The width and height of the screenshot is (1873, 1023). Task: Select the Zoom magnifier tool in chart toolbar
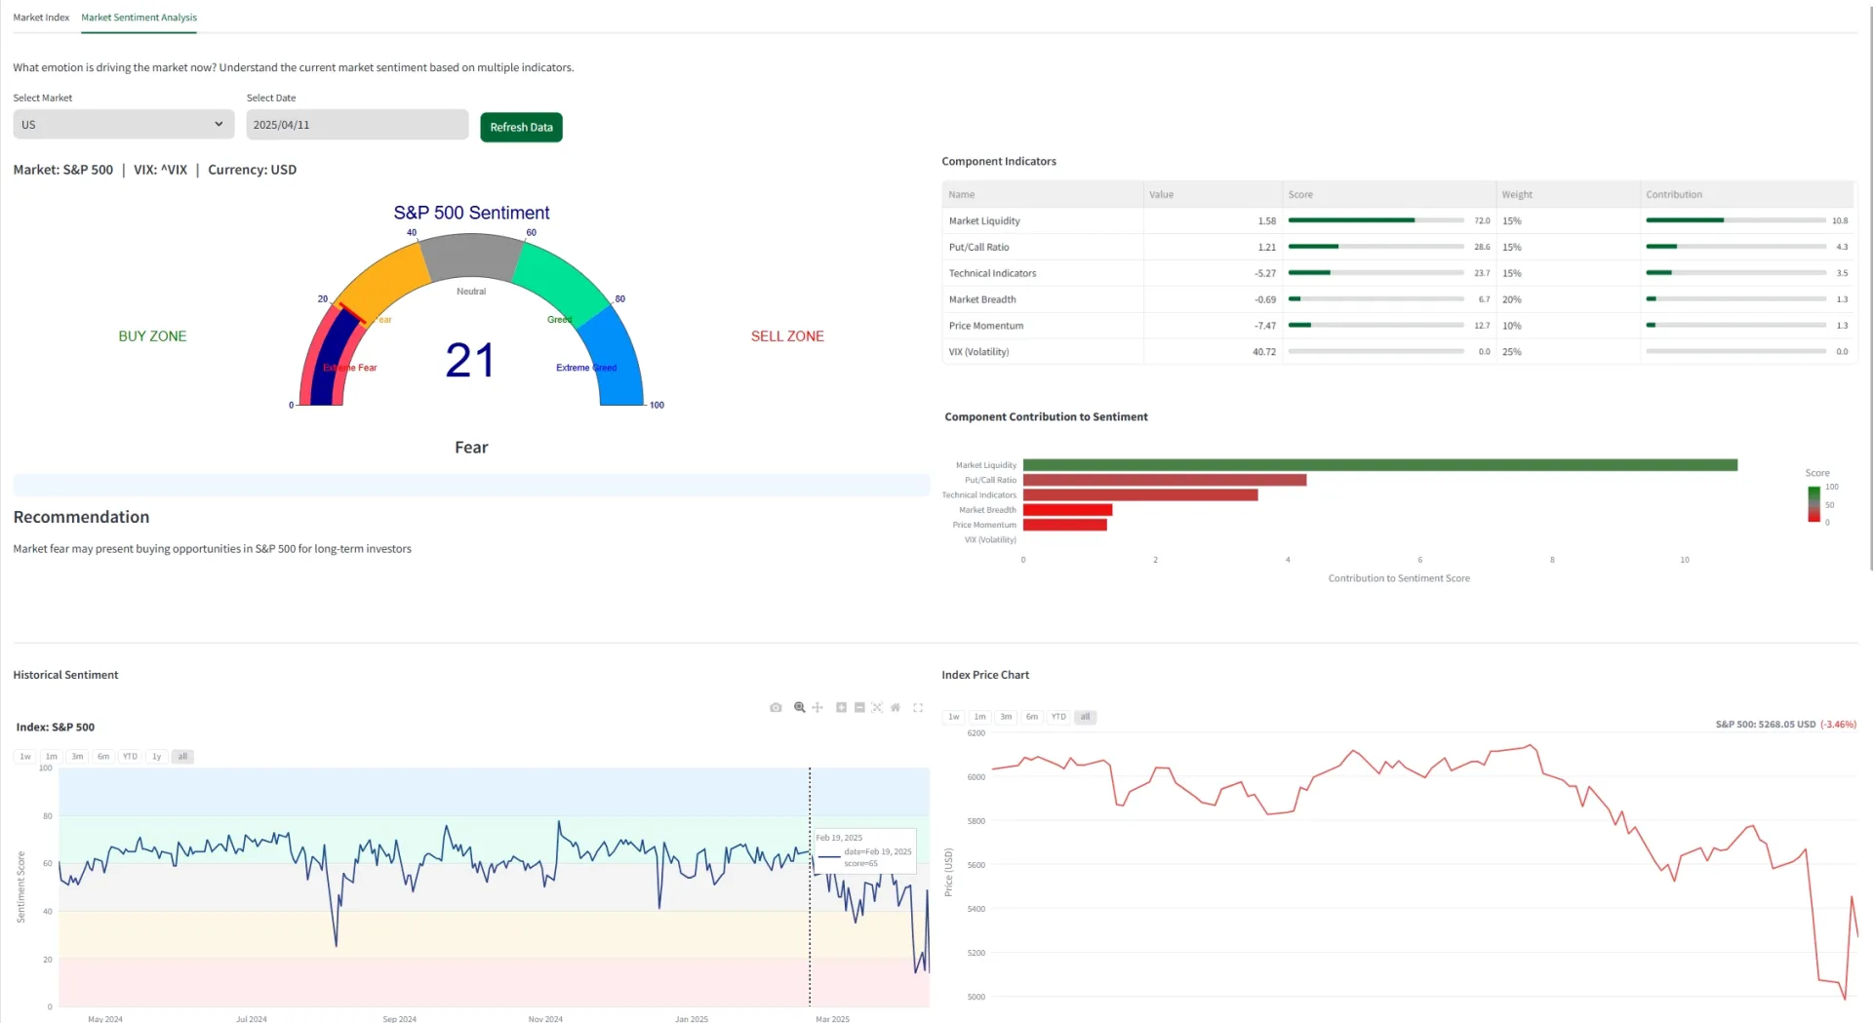tap(800, 708)
